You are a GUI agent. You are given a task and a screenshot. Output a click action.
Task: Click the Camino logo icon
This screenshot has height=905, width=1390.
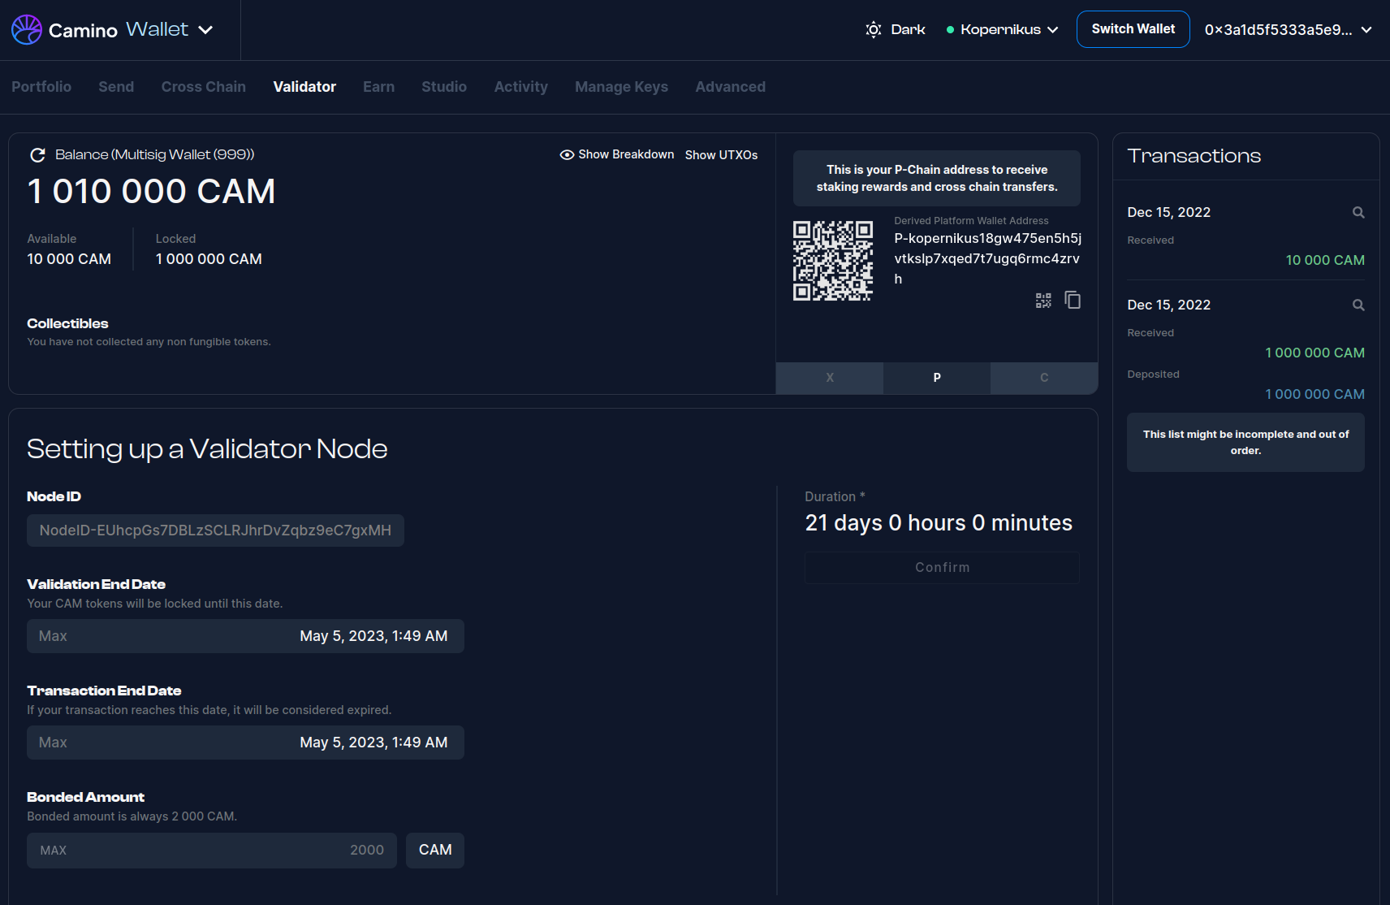tap(26, 30)
